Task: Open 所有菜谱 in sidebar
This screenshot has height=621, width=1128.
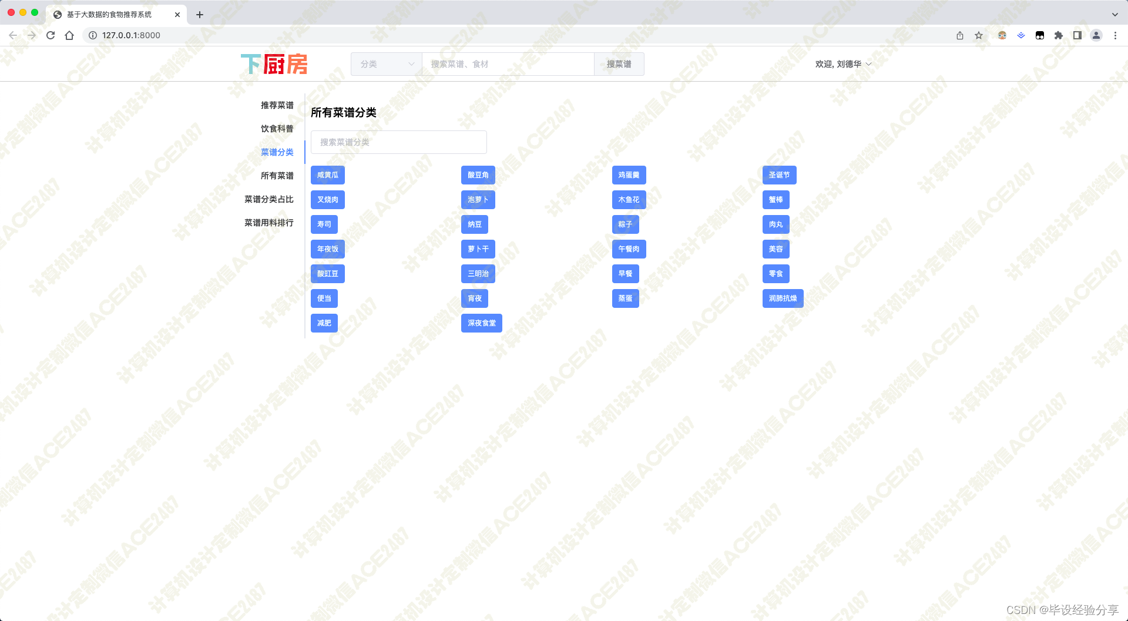Action: pos(277,176)
